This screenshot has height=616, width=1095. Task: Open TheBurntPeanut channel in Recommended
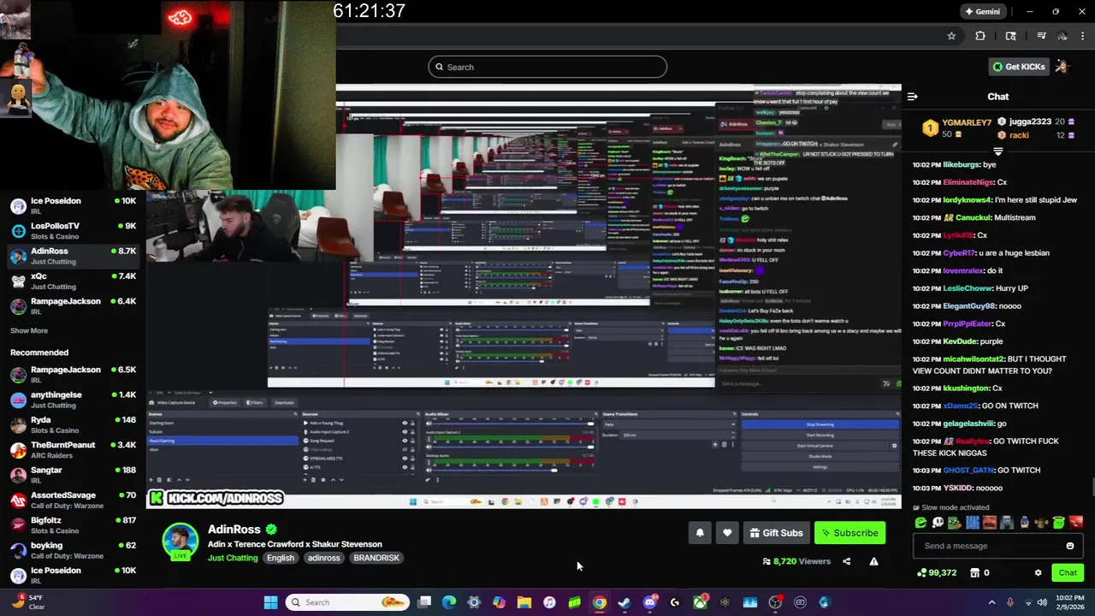coord(73,449)
